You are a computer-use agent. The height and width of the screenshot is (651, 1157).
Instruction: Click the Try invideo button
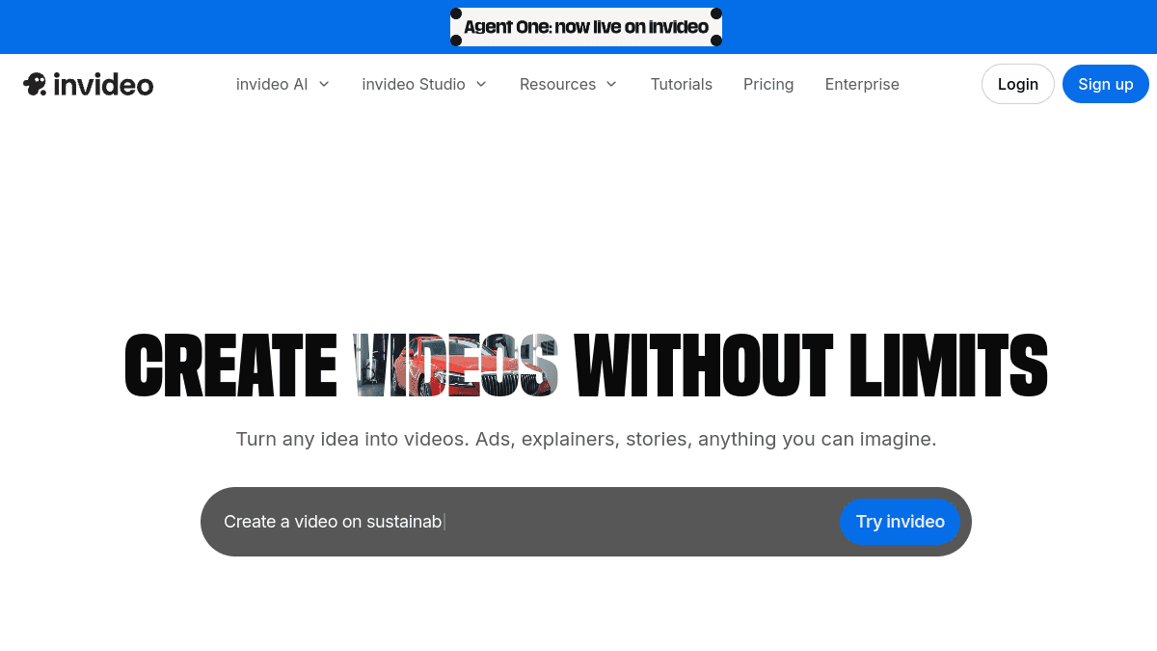coord(901,522)
